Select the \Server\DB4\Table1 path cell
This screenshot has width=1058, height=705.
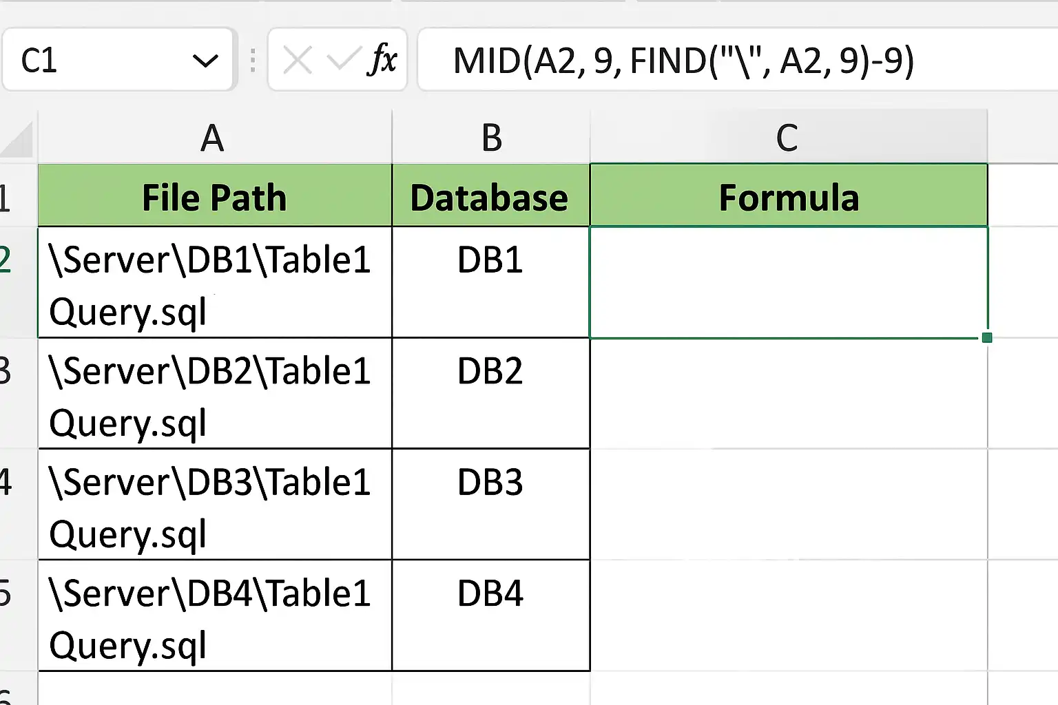click(214, 615)
